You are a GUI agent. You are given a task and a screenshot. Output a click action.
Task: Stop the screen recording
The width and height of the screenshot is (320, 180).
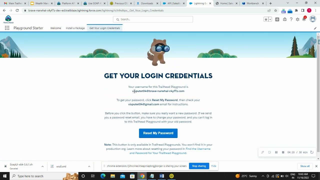pyautogui.click(x=283, y=152)
